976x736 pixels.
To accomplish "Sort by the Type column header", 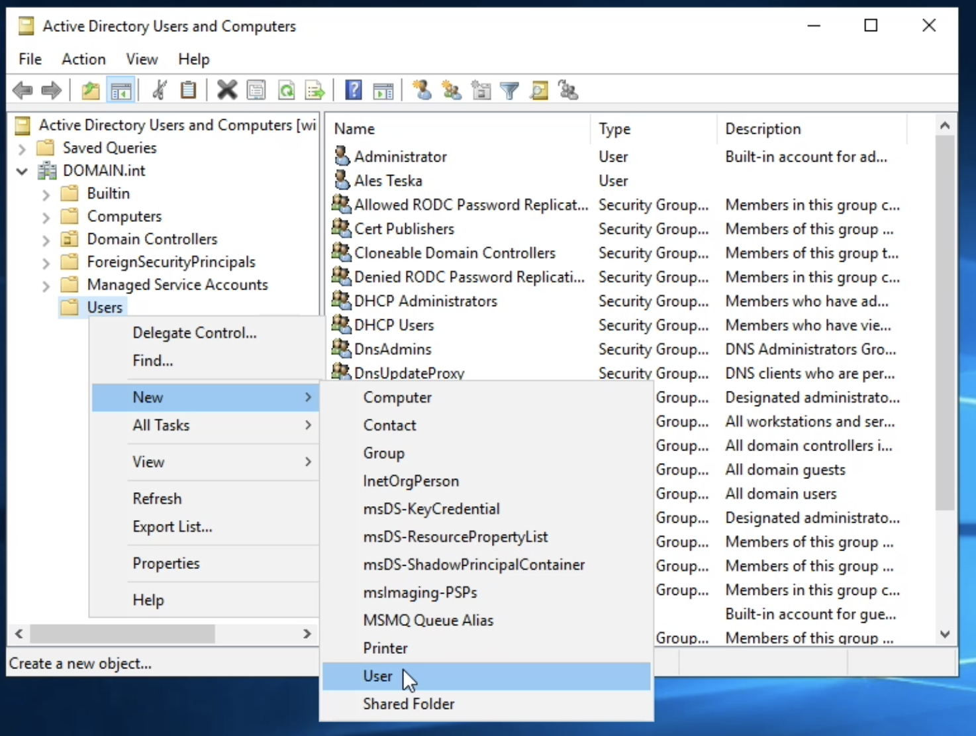I will 654,129.
